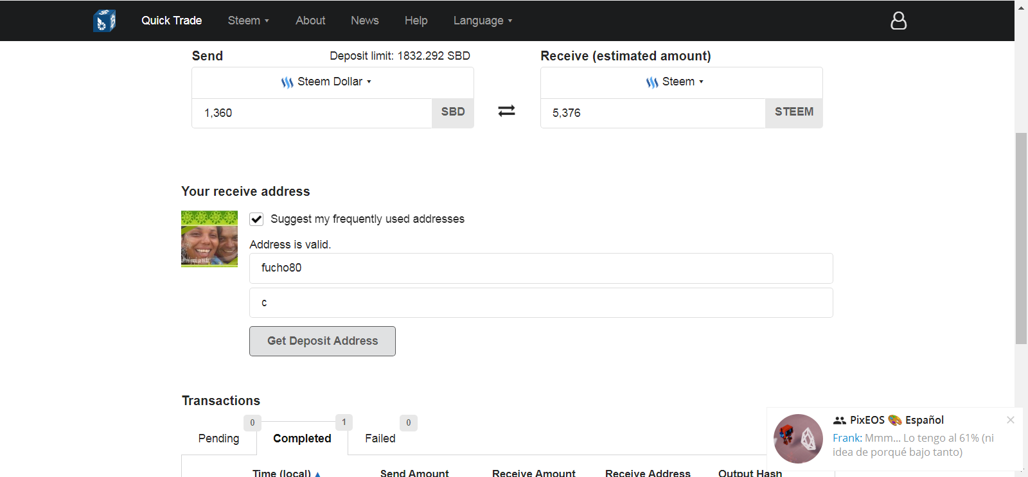Screen dimensions: 1028x477
Task: Click the STEEM unit label
Action: click(794, 112)
